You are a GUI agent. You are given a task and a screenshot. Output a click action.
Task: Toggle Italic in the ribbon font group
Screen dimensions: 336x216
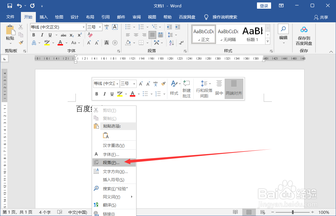[x=42, y=35]
